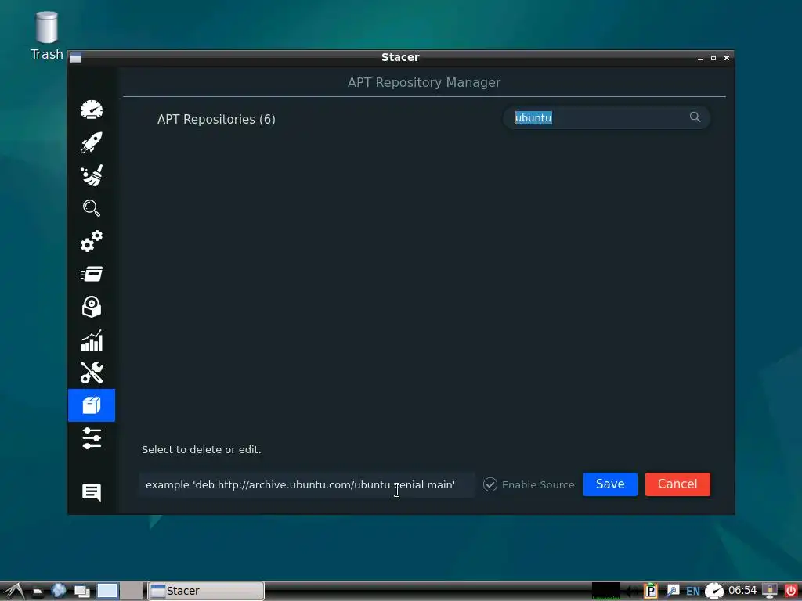Switch to the second virtual desktop
Screen dimensions: 802x601
coord(132,591)
